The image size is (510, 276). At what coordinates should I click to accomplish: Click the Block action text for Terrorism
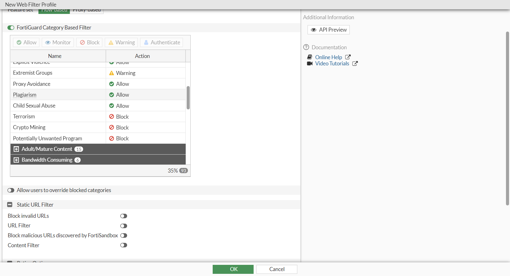pyautogui.click(x=122, y=117)
